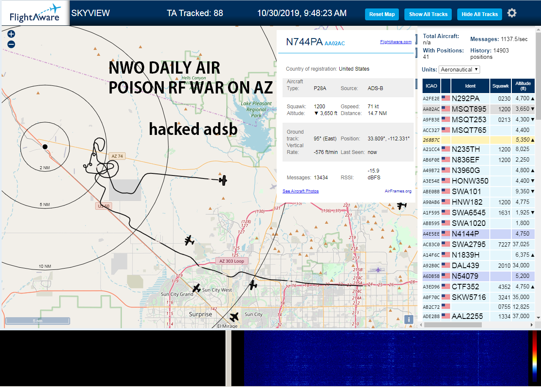Zoom in the map with plus icon
Image resolution: width=541 pixels, height=387 pixels.
11,34
